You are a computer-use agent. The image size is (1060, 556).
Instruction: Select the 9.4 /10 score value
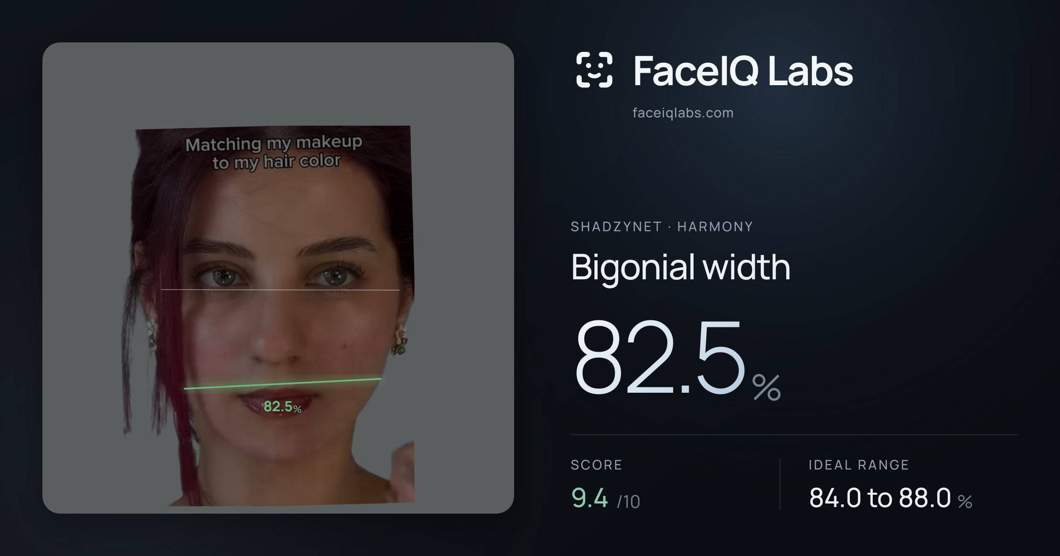point(605,498)
